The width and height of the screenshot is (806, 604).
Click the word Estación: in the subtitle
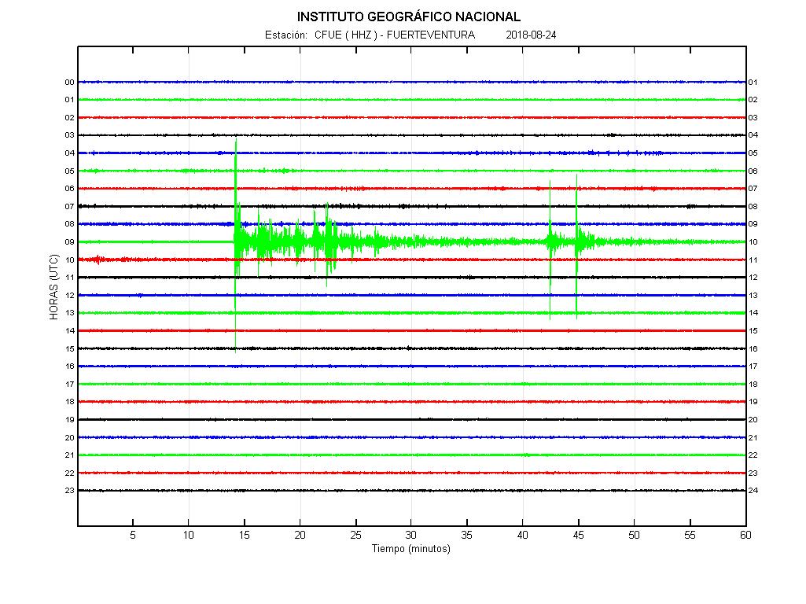pyautogui.click(x=285, y=35)
